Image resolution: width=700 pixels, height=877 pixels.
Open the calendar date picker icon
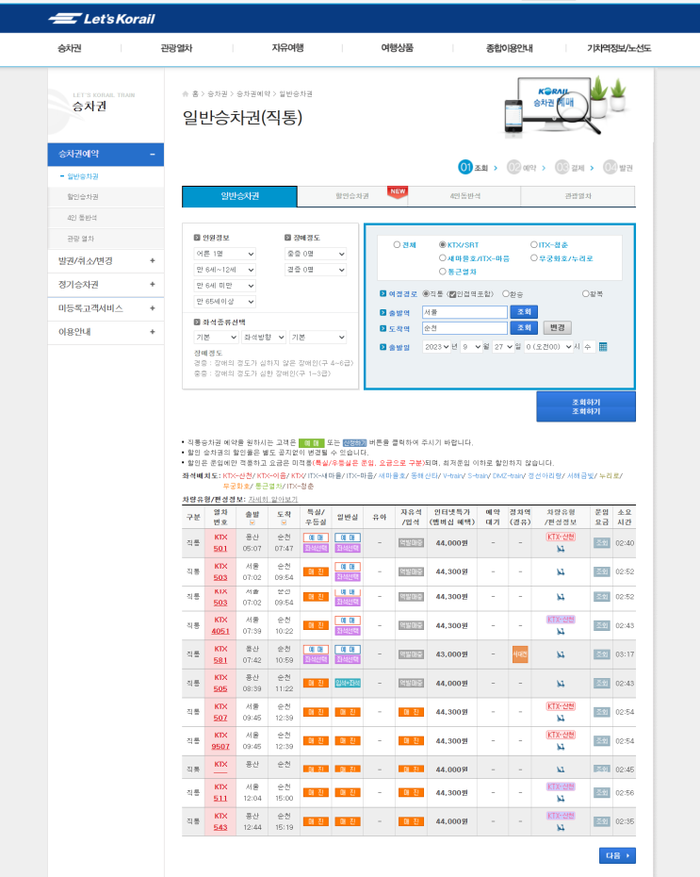[603, 347]
